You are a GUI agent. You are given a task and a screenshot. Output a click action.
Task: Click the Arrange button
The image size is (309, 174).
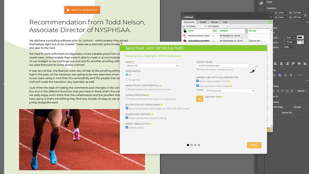pos(297,107)
